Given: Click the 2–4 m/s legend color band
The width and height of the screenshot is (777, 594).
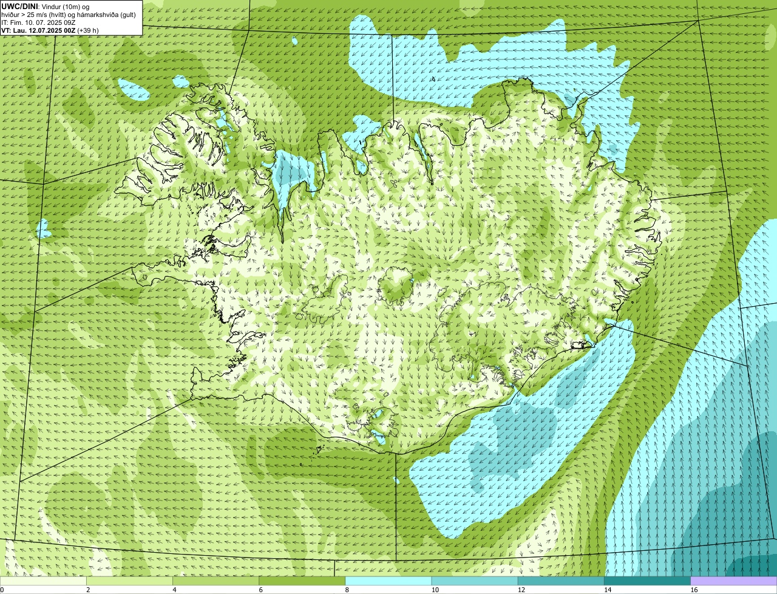Looking at the screenshot, I should click(x=129, y=581).
